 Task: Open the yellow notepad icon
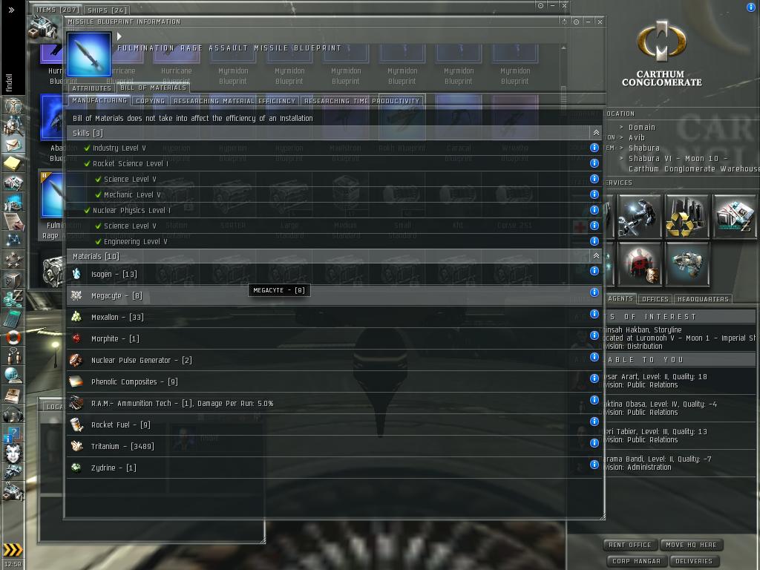pos(13,163)
